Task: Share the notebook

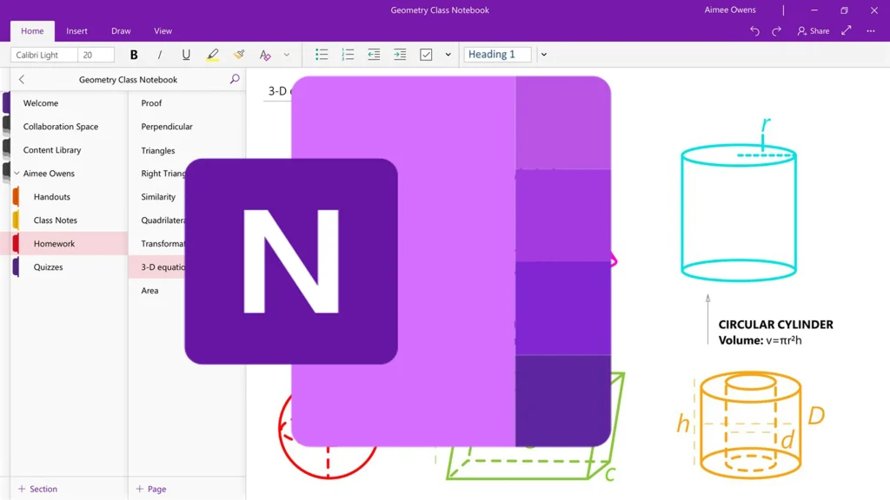Action: pos(814,31)
